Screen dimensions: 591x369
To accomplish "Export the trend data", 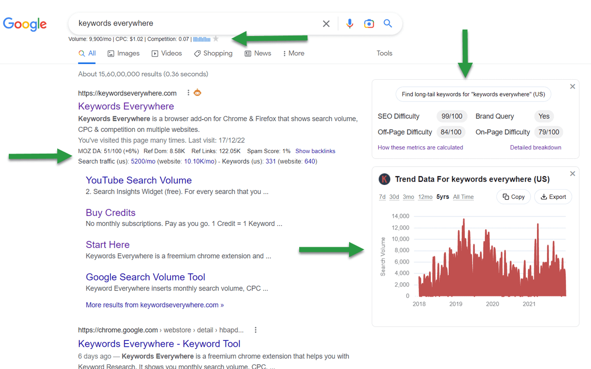I will [553, 196].
